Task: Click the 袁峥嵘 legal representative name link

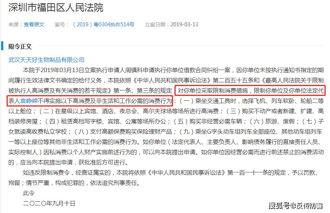Action: tap(29, 101)
